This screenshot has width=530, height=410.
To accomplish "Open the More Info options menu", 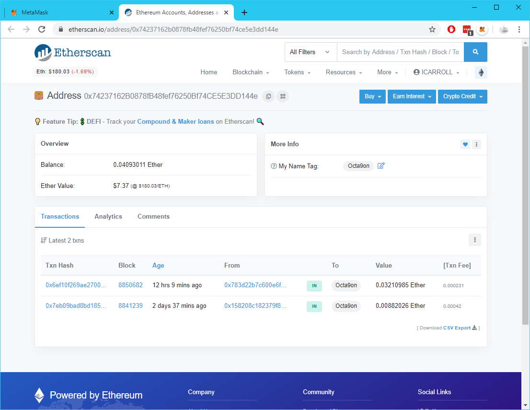I will [x=477, y=144].
